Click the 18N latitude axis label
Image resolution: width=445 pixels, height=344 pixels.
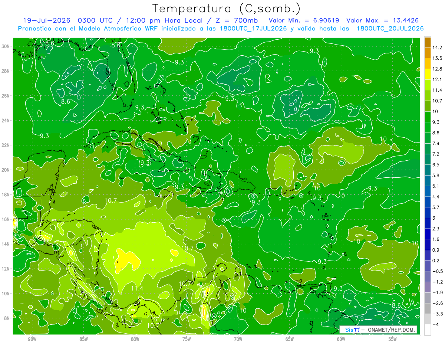click(x=5, y=194)
